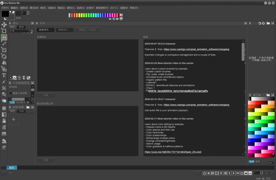Jump to the last frame
The width and height of the screenshot is (276, 180).
tap(225, 173)
